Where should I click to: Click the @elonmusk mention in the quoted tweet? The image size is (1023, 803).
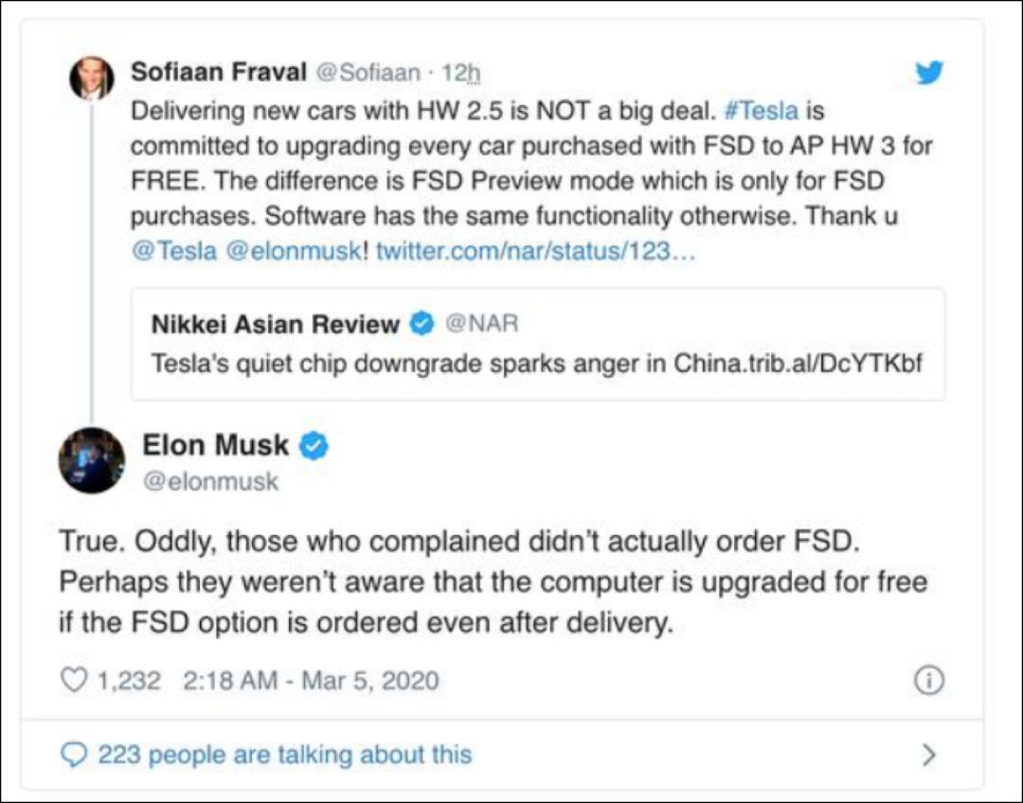(x=294, y=253)
